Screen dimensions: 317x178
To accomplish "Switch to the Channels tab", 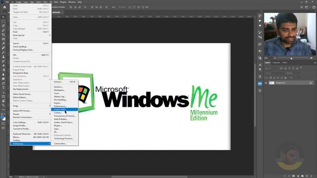I will point(276,63).
